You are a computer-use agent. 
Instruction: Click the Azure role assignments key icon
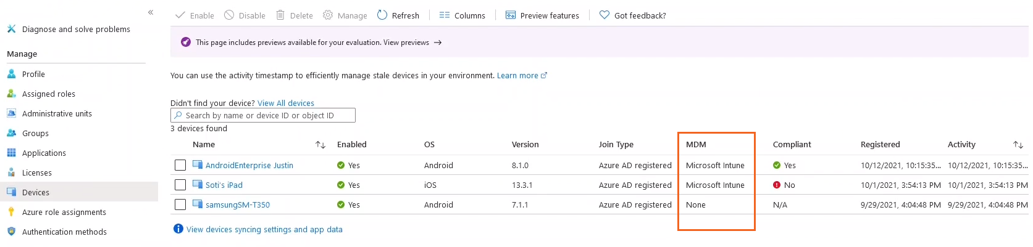click(11, 212)
